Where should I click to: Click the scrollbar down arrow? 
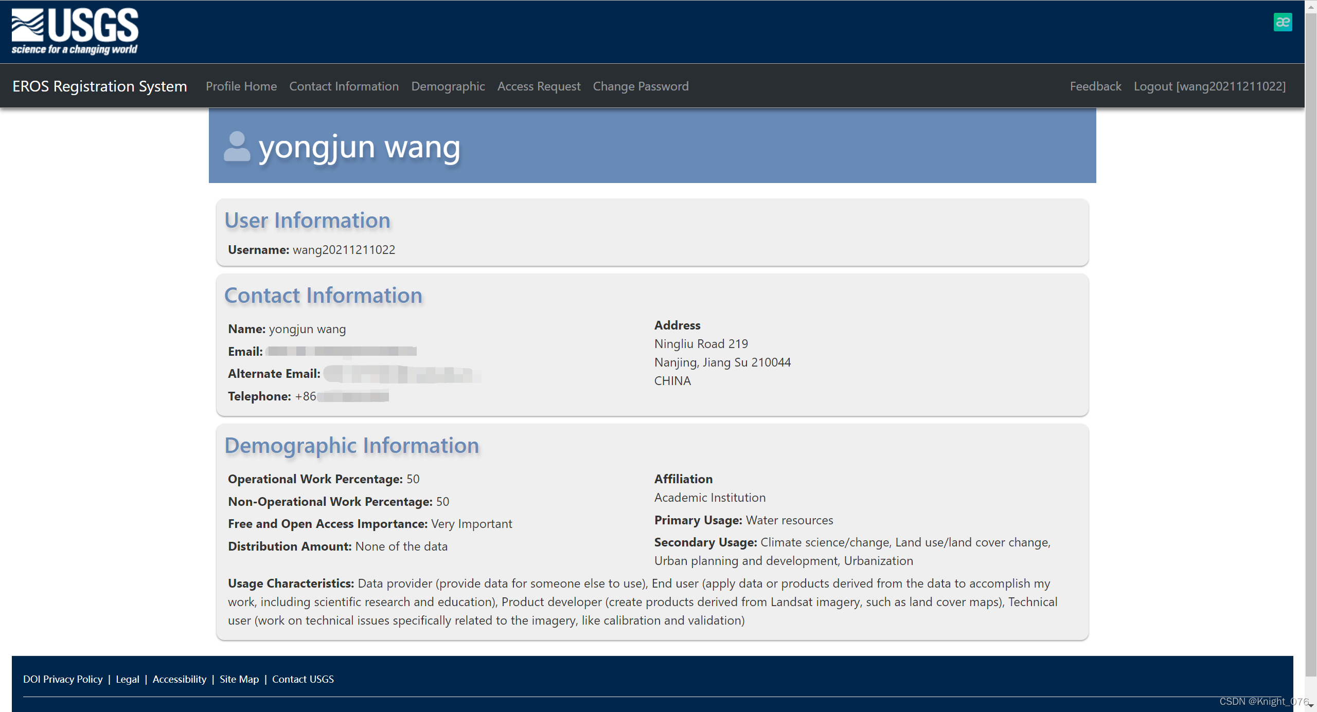(x=1311, y=706)
